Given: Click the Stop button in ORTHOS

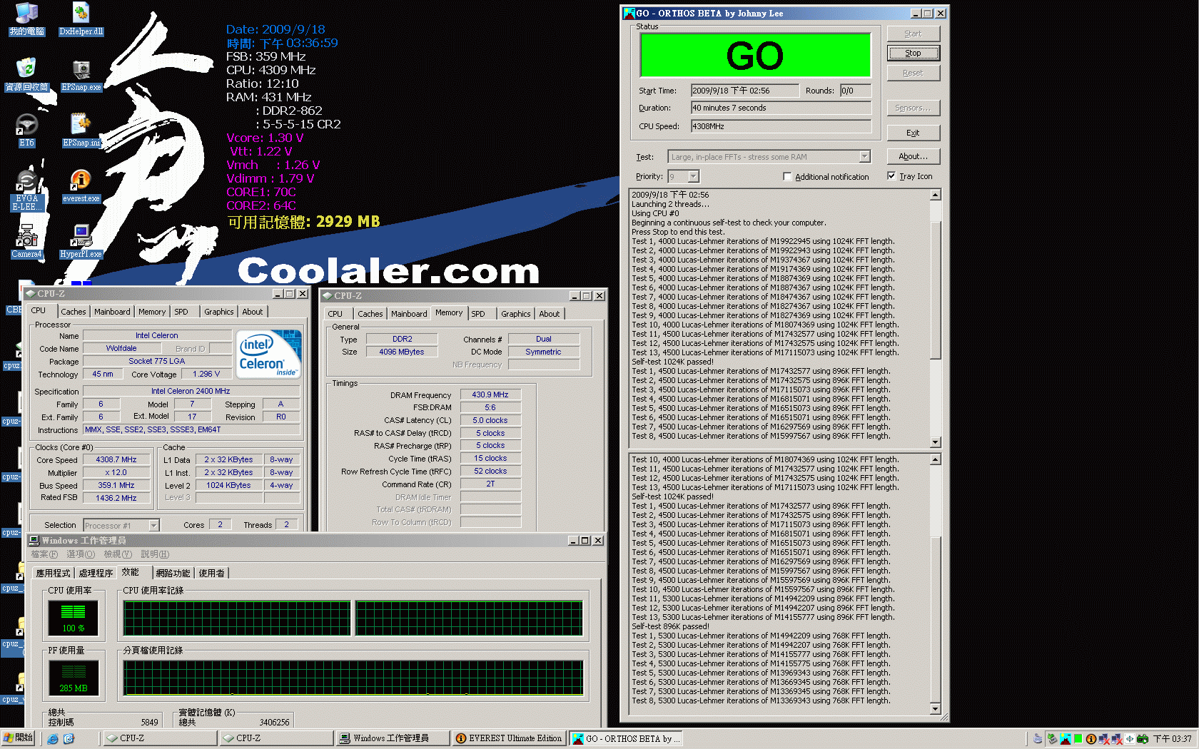Looking at the screenshot, I should [x=913, y=53].
